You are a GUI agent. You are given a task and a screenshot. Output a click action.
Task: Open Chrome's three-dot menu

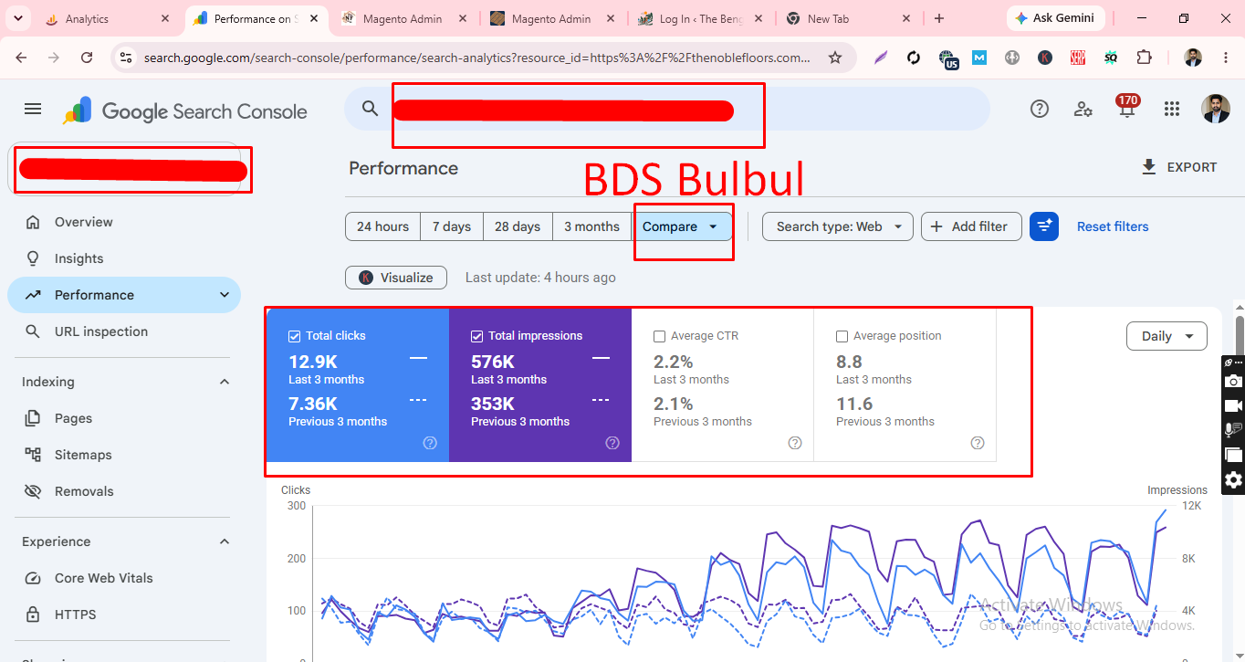point(1224,58)
